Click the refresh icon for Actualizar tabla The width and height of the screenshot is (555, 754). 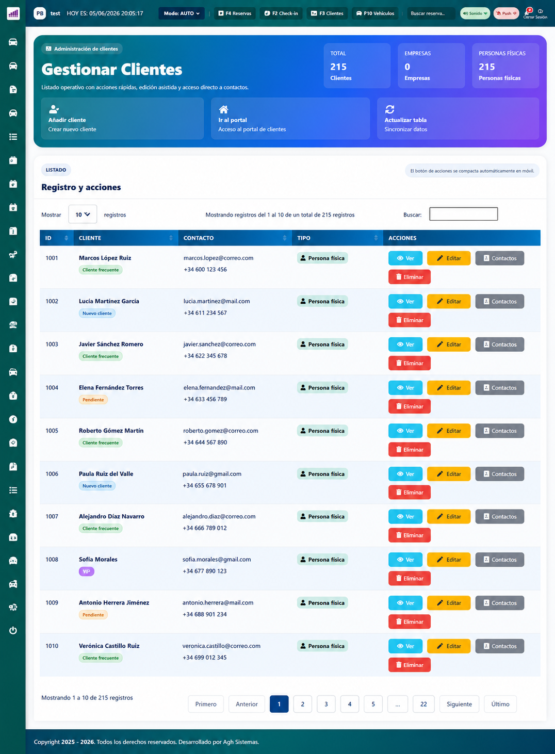(x=389, y=109)
